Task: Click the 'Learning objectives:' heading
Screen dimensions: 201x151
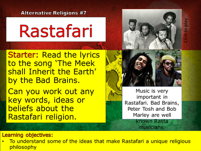Action: (27, 135)
